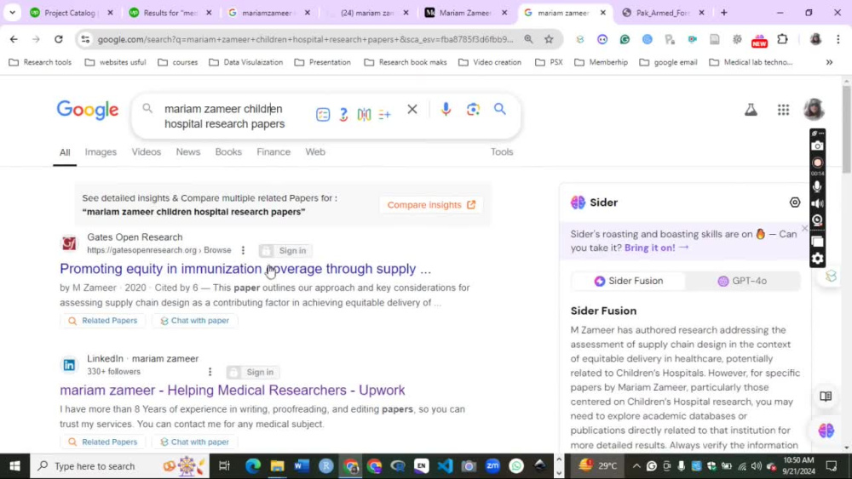Switch to the Videos search tab

[147, 152]
